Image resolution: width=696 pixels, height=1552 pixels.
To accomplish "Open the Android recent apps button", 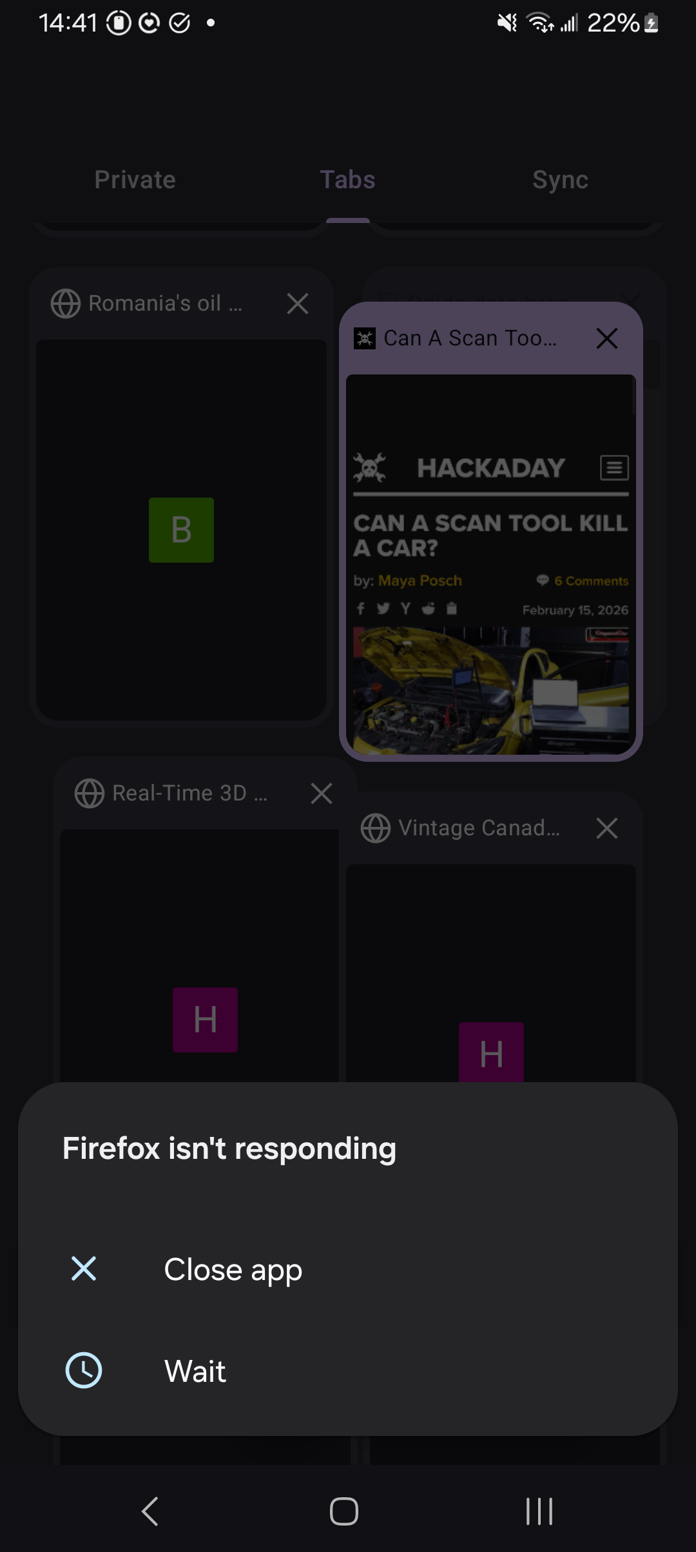I will (x=539, y=1511).
